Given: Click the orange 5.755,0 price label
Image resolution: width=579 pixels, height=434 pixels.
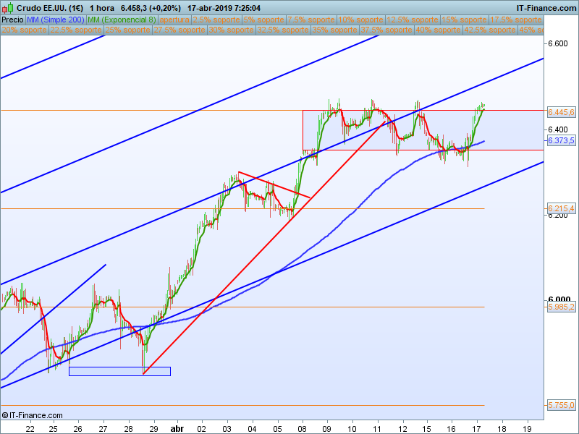Looking at the screenshot, I should pos(562,405).
